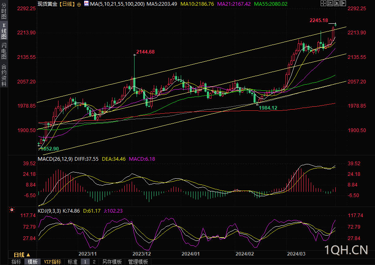Switch to 分时图 sidebar tab
The image size is (375, 265).
4,11
